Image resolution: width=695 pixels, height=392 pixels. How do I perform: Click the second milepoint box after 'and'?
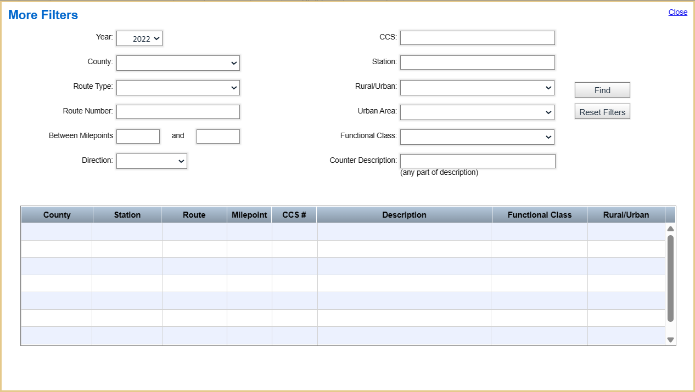pyautogui.click(x=218, y=136)
